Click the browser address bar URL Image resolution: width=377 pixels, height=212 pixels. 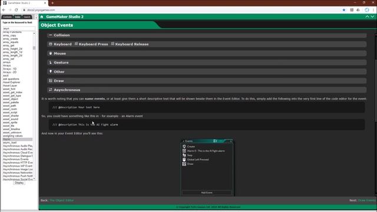[41, 10]
